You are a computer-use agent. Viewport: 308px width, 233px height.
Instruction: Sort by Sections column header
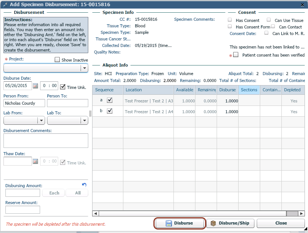point(249,90)
